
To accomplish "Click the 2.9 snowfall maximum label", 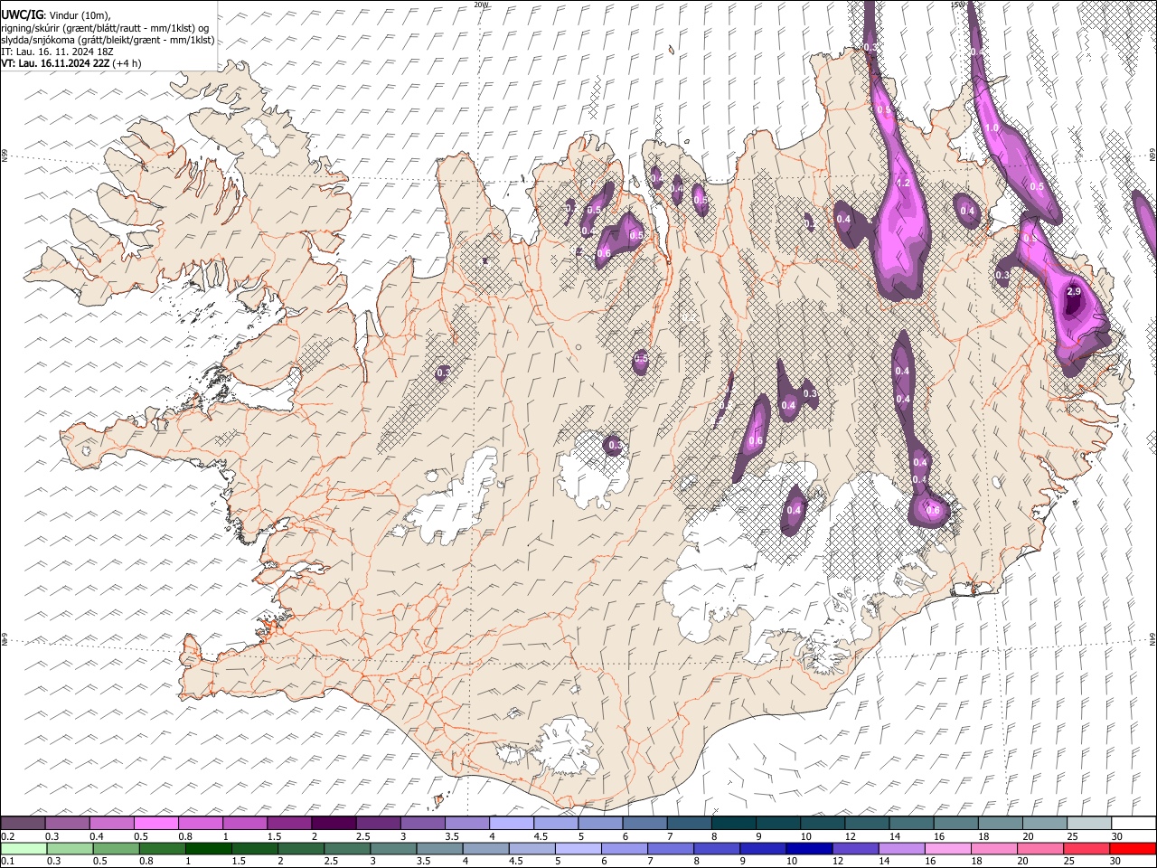I will (x=1074, y=292).
